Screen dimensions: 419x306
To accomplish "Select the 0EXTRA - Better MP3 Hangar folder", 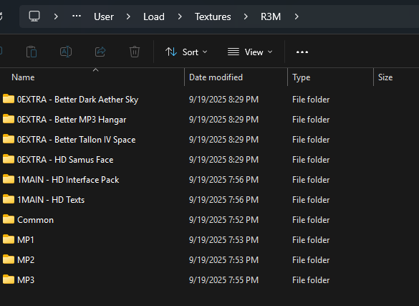I will click(72, 120).
